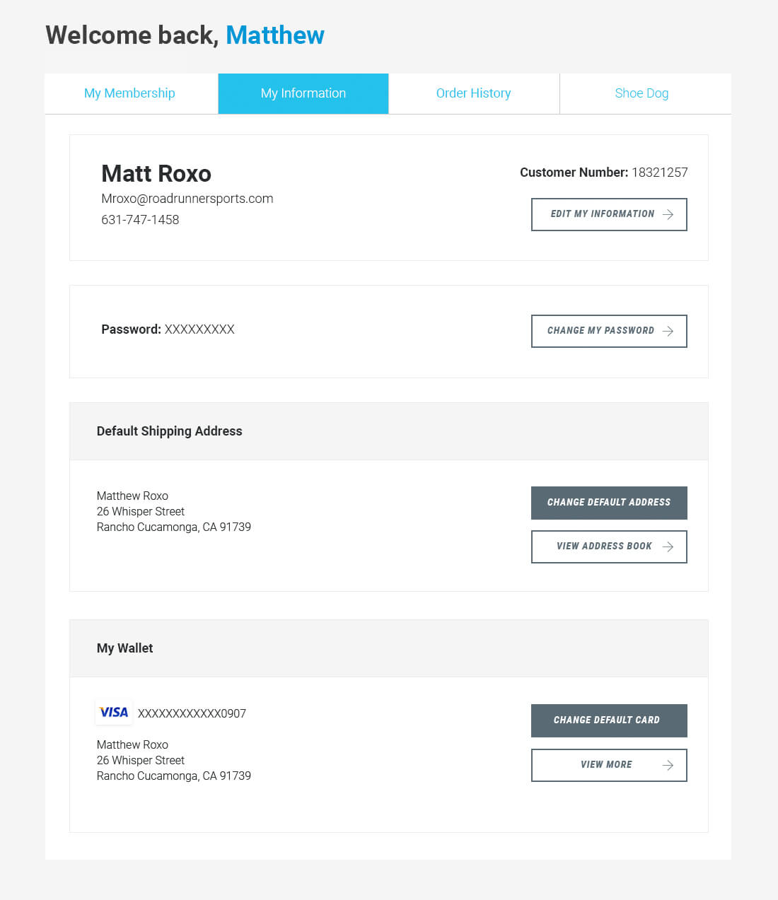The width and height of the screenshot is (778, 900).
Task: Switch to Order History tab
Action: 474,93
